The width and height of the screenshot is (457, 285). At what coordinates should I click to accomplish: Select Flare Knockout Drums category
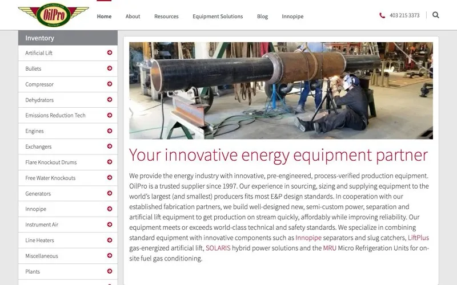coord(68,162)
